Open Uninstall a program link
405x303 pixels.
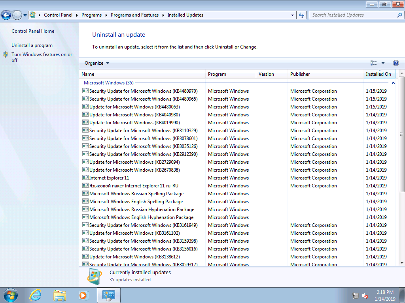tap(32, 45)
